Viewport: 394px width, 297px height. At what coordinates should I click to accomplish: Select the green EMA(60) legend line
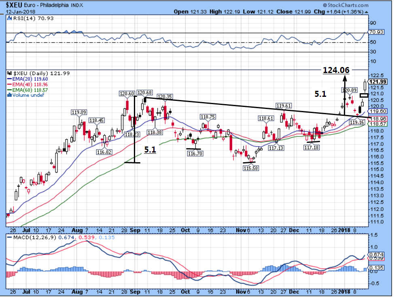tap(10, 90)
